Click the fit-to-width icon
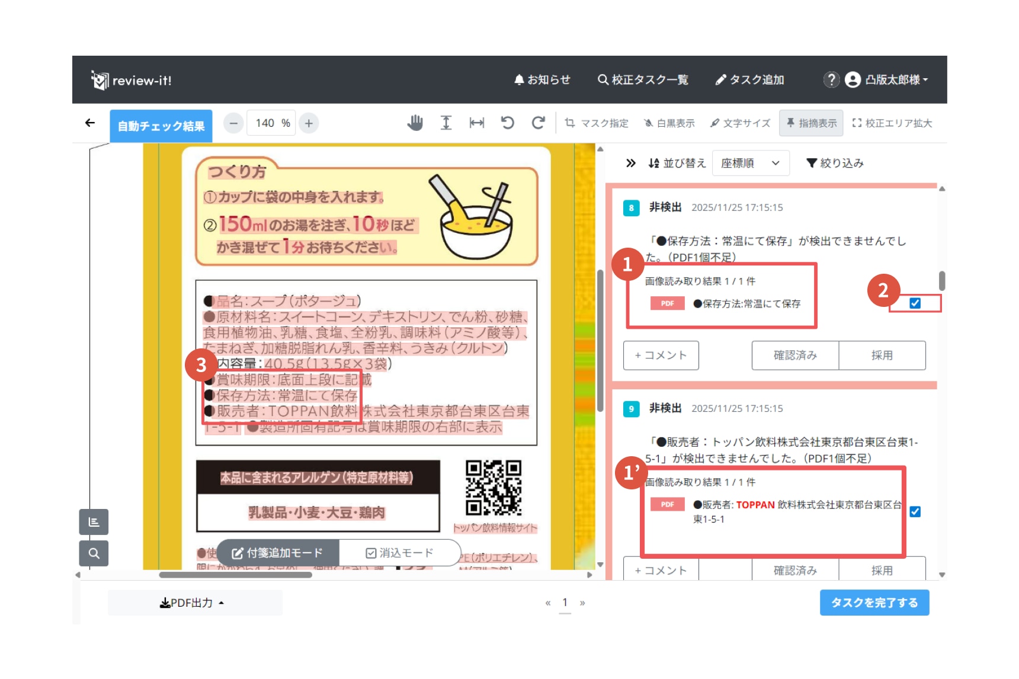Viewport: 1019px width, 679px height. tap(477, 123)
